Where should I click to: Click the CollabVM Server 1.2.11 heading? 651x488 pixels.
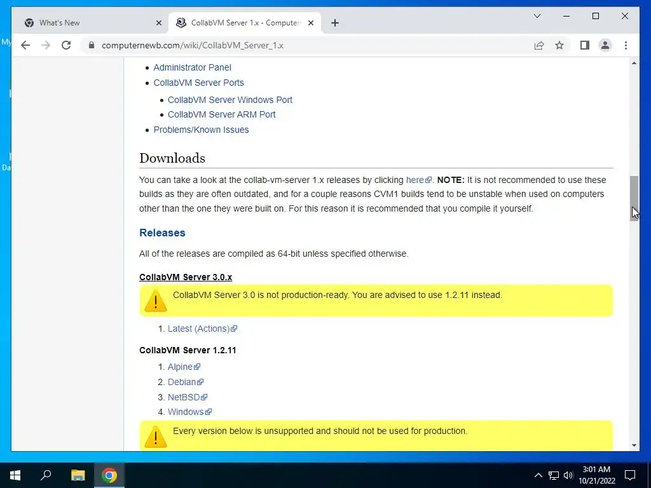188,350
